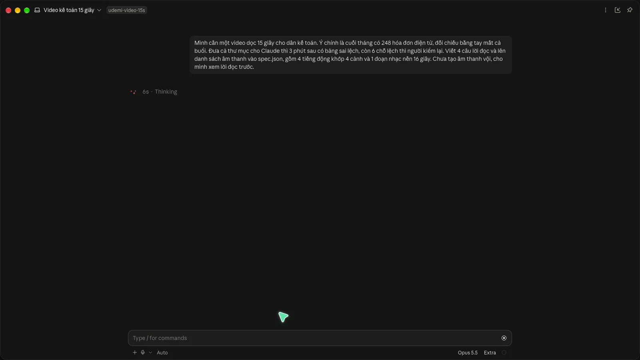The width and height of the screenshot is (640, 360).
Task: Click the Video kế toán 15 giây session title
Action: click(69, 10)
